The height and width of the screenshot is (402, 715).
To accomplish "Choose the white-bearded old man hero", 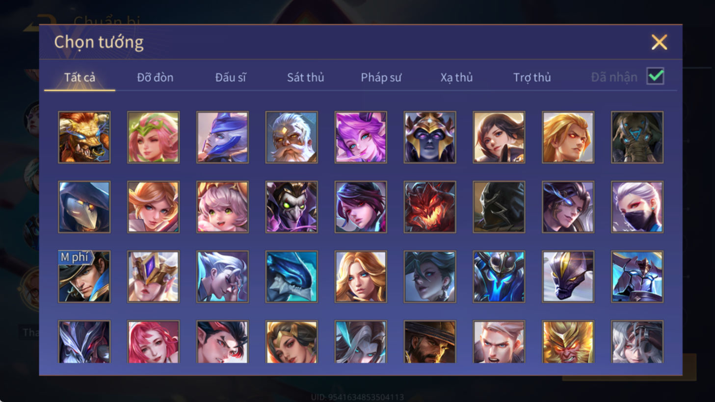I will click(x=291, y=137).
